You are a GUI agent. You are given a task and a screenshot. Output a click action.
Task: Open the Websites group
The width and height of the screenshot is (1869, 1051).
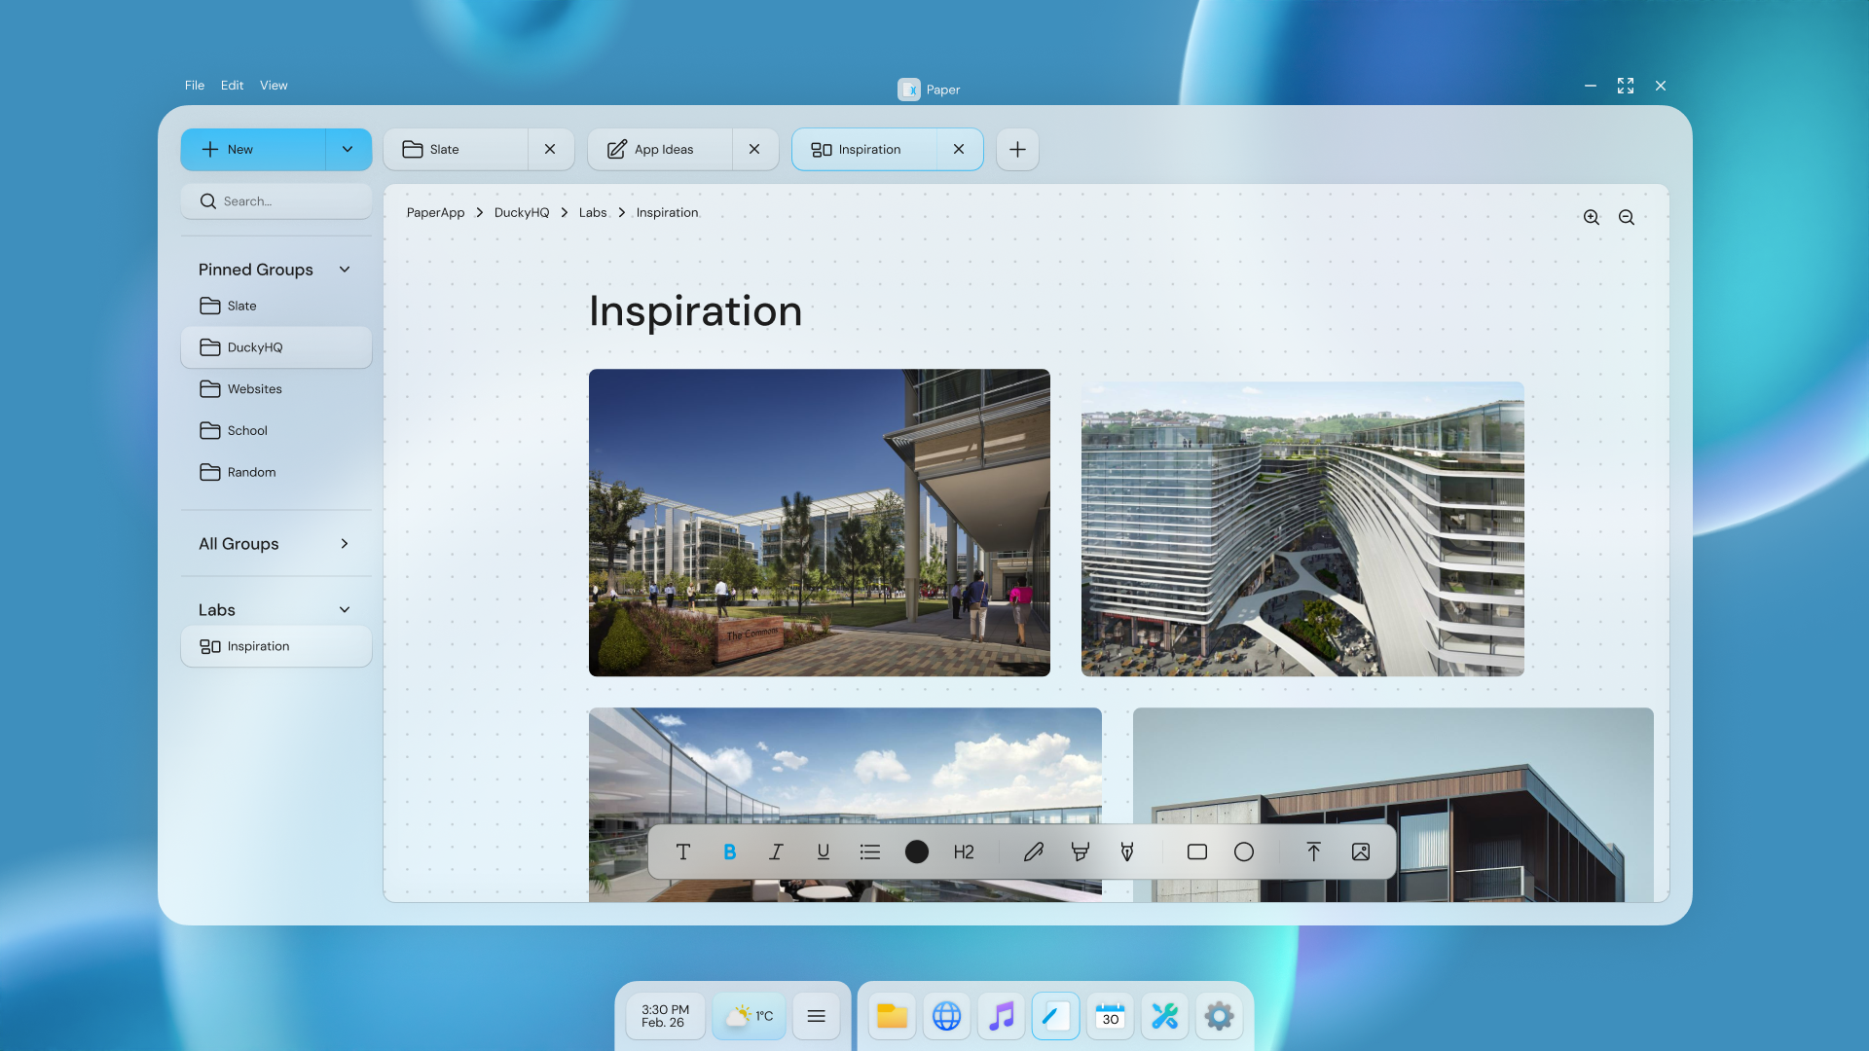[276, 389]
